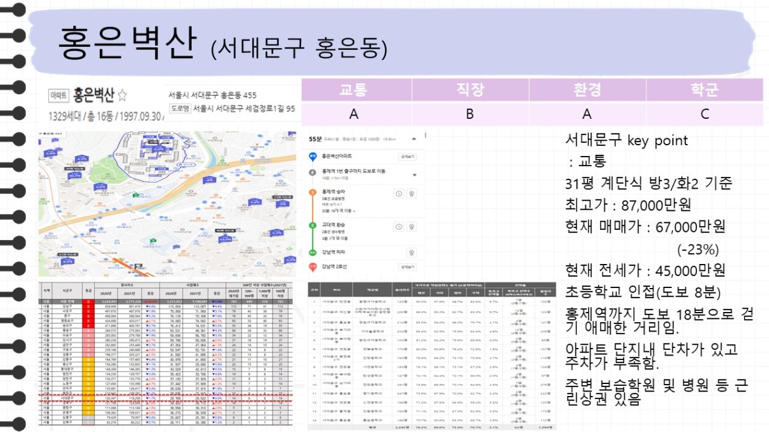The height and width of the screenshot is (432, 769).
Task: Click the clock icon for 홍제역 승차
Action: point(398,194)
